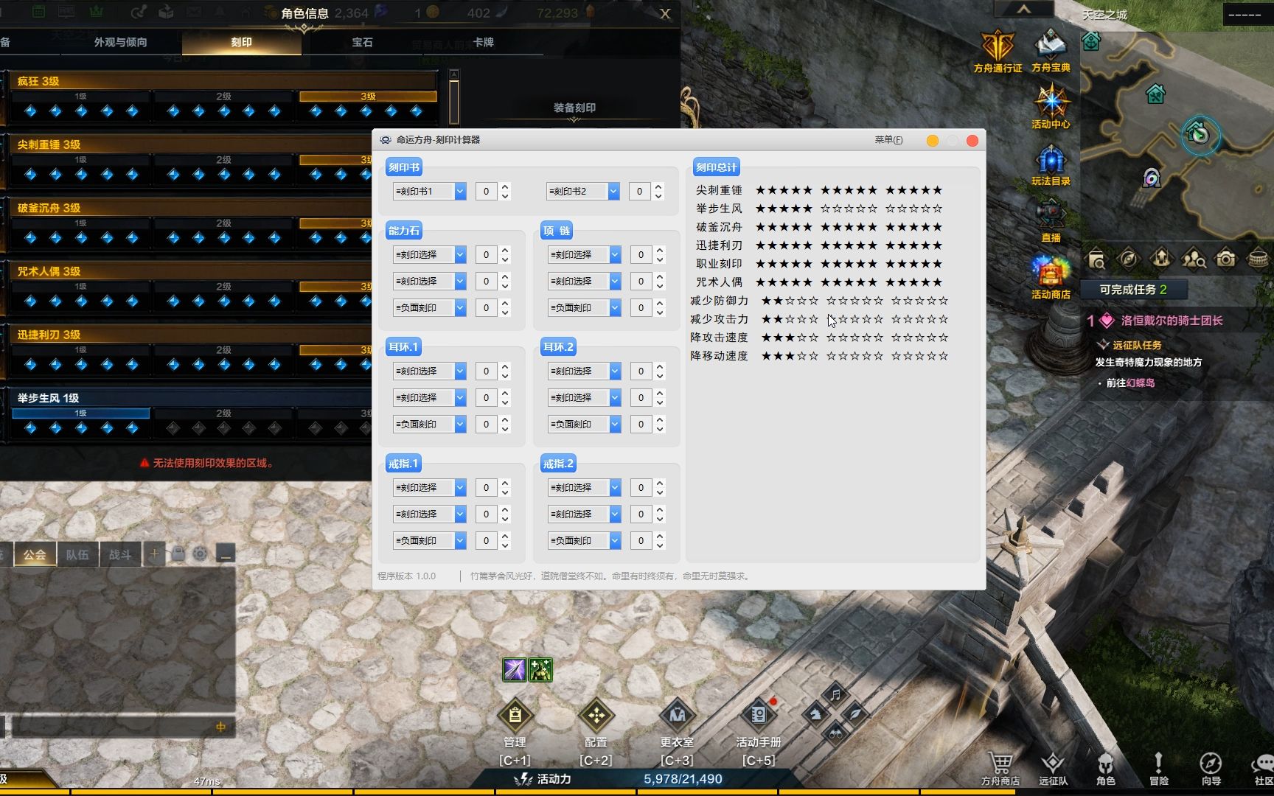The height and width of the screenshot is (796, 1274).
Task: Open first 刻印选择 dropdown under 戒指.1
Action: click(x=460, y=488)
